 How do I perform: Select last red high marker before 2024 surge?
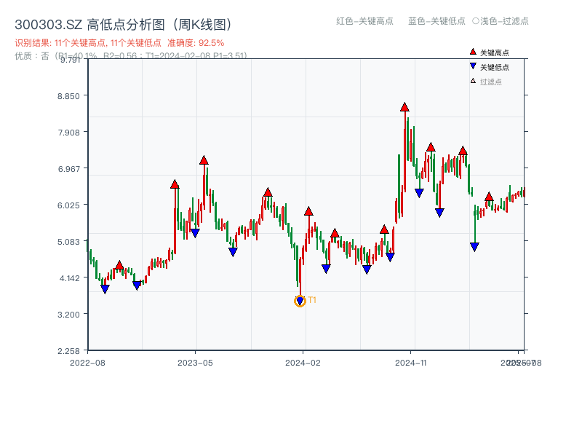tap(385, 229)
